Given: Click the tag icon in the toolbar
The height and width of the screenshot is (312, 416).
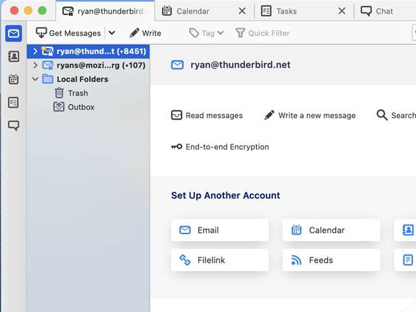Looking at the screenshot, I should [x=194, y=33].
